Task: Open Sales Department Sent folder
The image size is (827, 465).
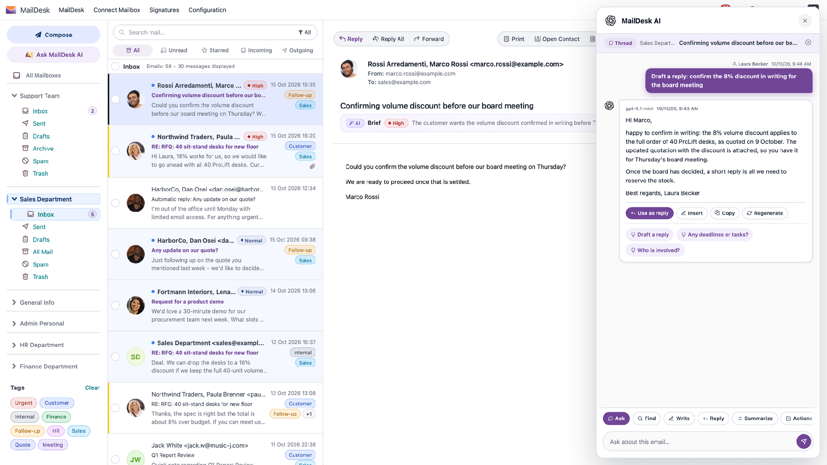Action: click(39, 227)
